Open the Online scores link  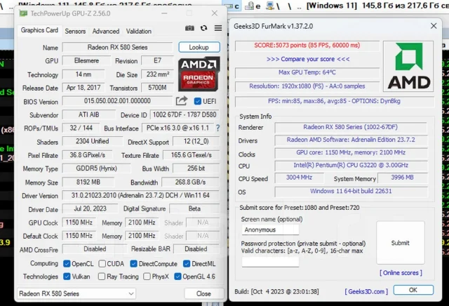click(x=401, y=273)
